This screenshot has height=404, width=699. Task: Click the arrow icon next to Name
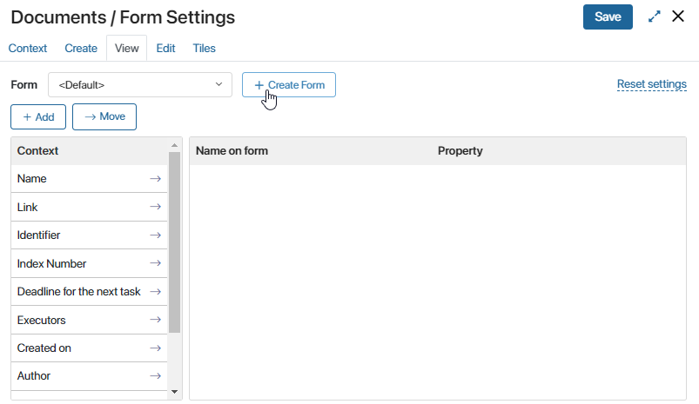click(x=155, y=179)
